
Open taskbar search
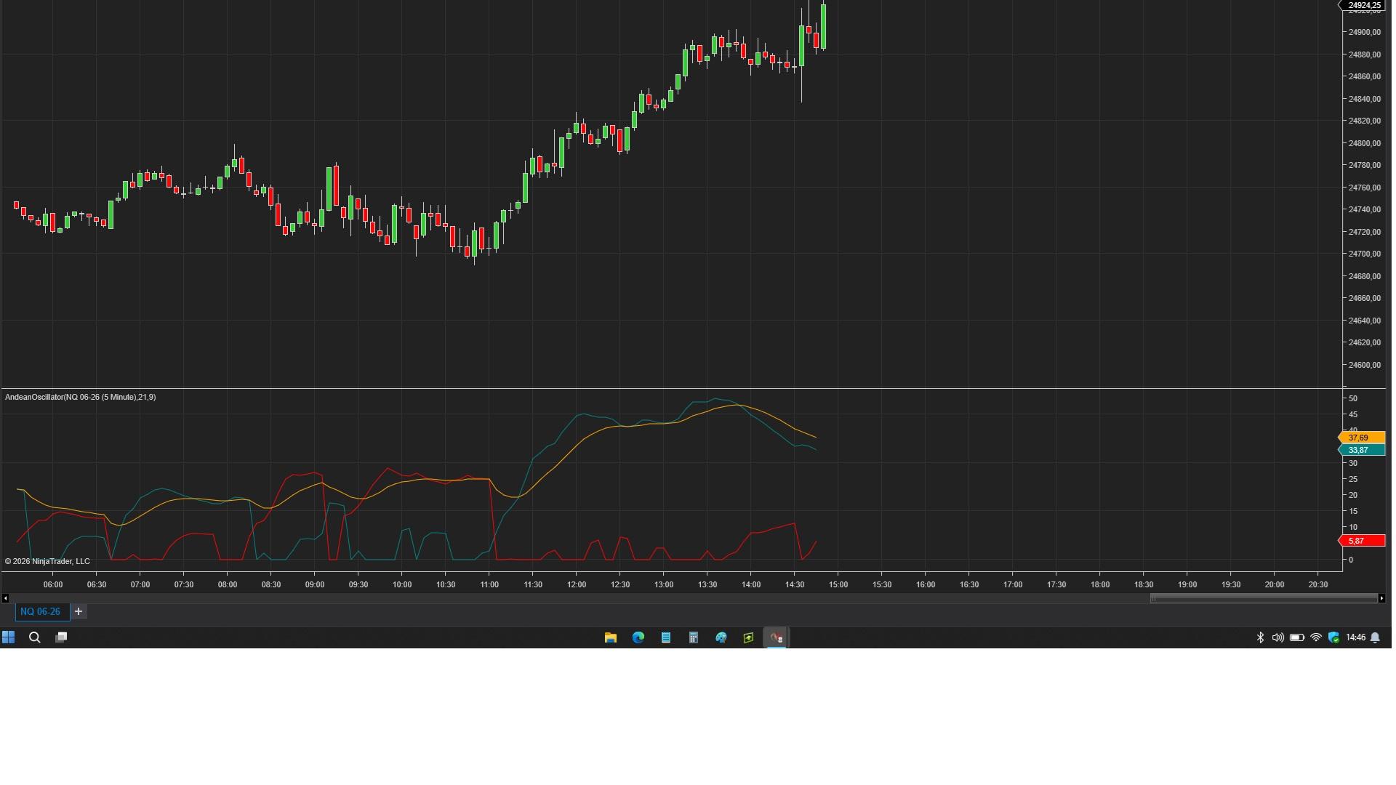[x=34, y=637]
